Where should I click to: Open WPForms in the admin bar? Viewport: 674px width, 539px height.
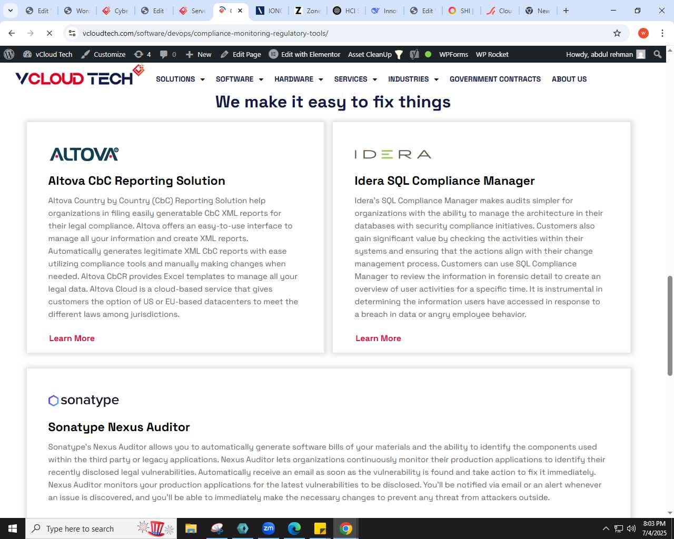[x=453, y=54]
